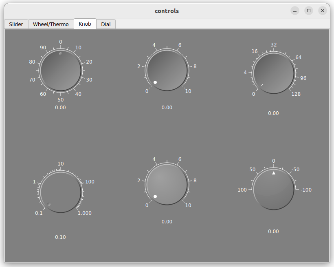This screenshot has width=334, height=267.
Task: Close the controls window
Action: point(323,11)
